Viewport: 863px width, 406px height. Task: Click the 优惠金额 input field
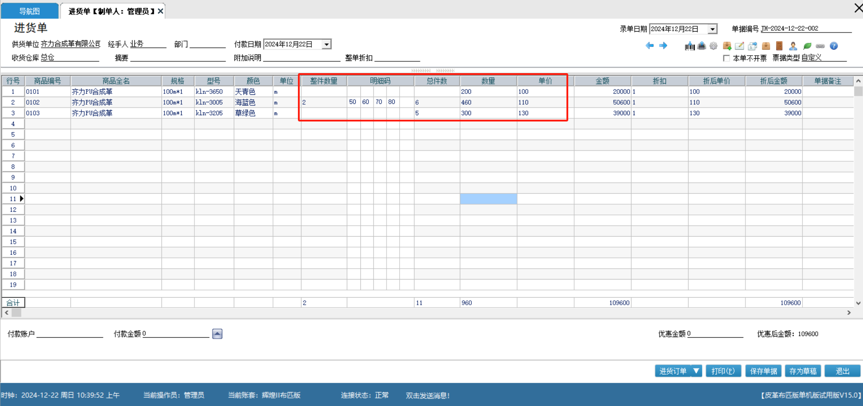(715, 334)
